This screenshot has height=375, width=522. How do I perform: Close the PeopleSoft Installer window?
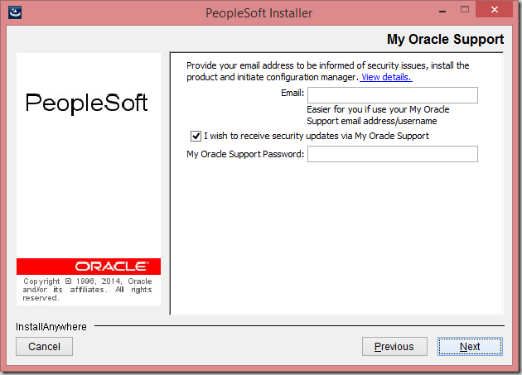pos(494,10)
